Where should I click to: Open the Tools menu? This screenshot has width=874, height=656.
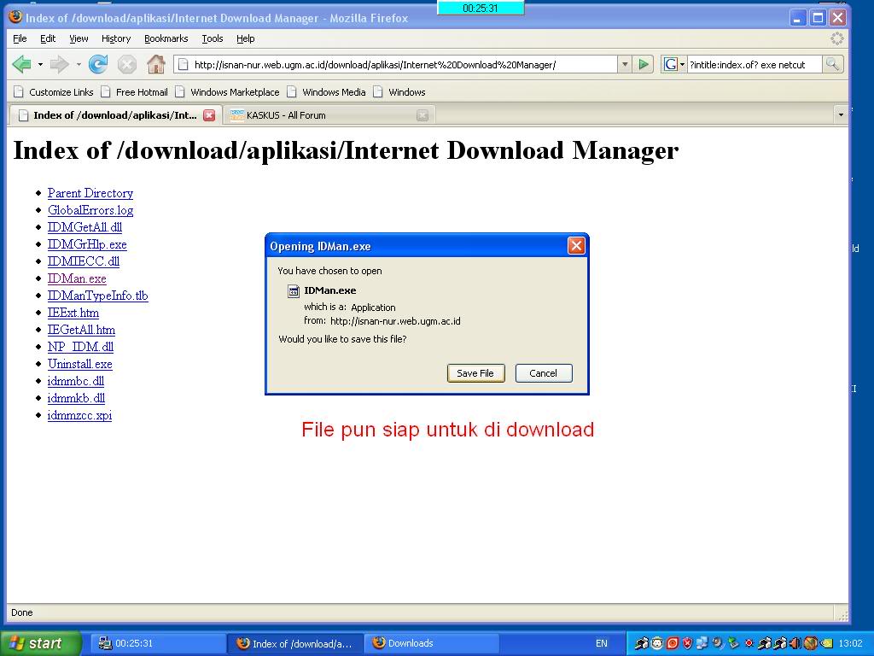pyautogui.click(x=213, y=38)
